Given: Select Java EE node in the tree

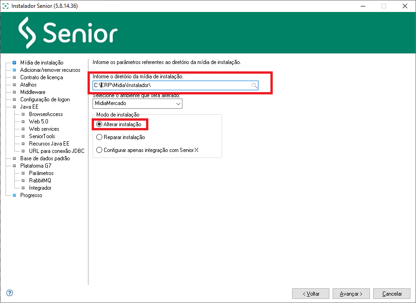Looking at the screenshot, I should point(29,107).
